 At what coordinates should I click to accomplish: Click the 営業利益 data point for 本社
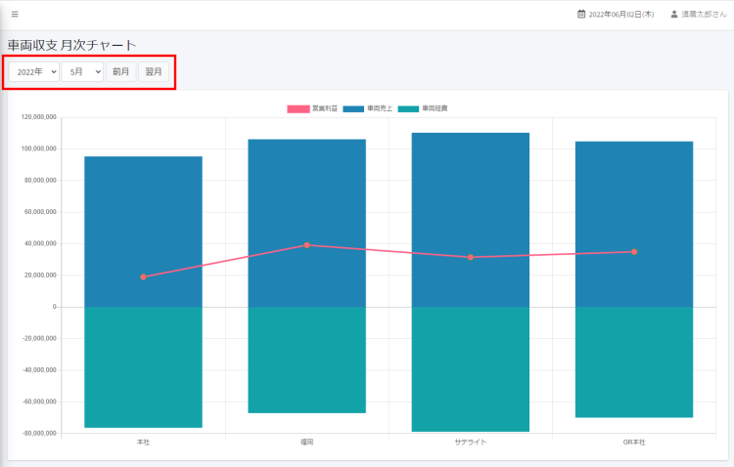click(144, 276)
